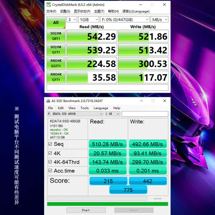Click the 4K-64Thrd write result 299.70 MB/s
Viewport: 215px width, 215px height.
[x=148, y=162]
